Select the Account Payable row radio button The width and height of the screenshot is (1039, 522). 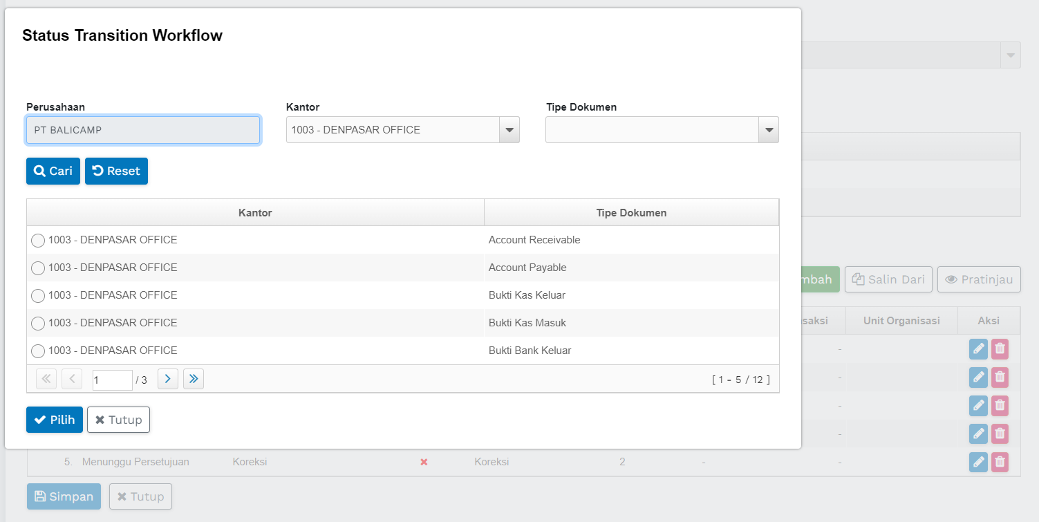click(38, 268)
